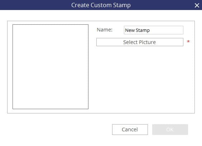This screenshot has width=202, height=146.
Task: Click the red required asterisk
Action: click(x=188, y=42)
